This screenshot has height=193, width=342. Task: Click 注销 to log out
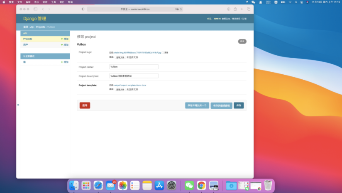(244, 19)
